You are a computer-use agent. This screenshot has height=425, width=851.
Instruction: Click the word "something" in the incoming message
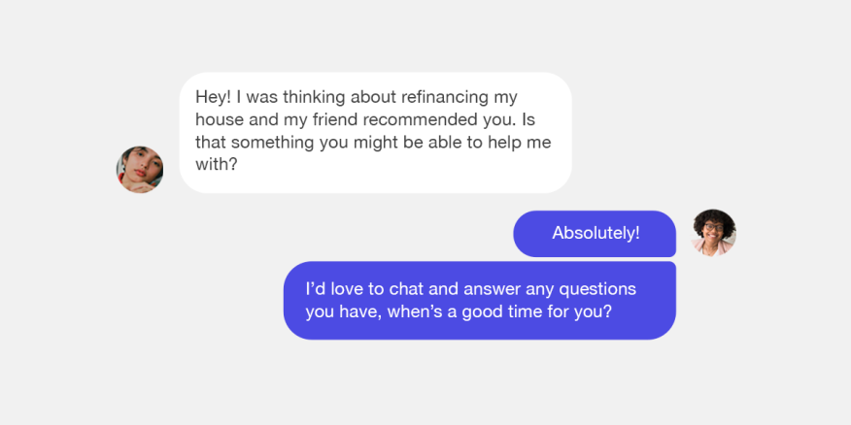click(x=264, y=143)
